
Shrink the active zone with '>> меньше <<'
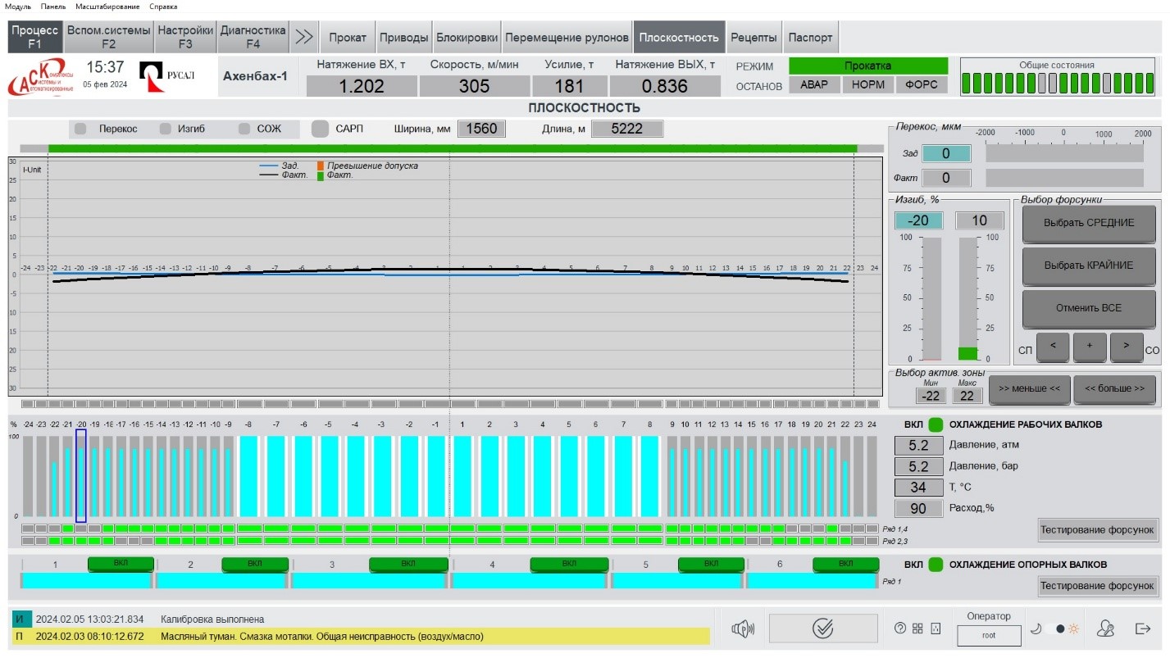pos(1029,389)
